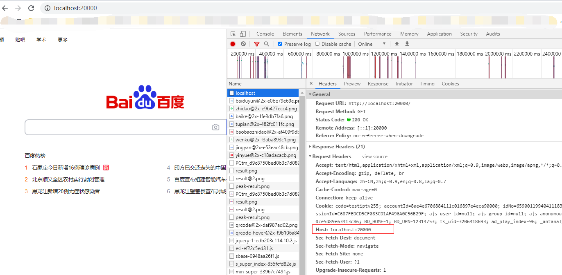This screenshot has height=275, width=562.
Task: Click file icon next to baobaozhidao@2x
Action: (x=231, y=132)
